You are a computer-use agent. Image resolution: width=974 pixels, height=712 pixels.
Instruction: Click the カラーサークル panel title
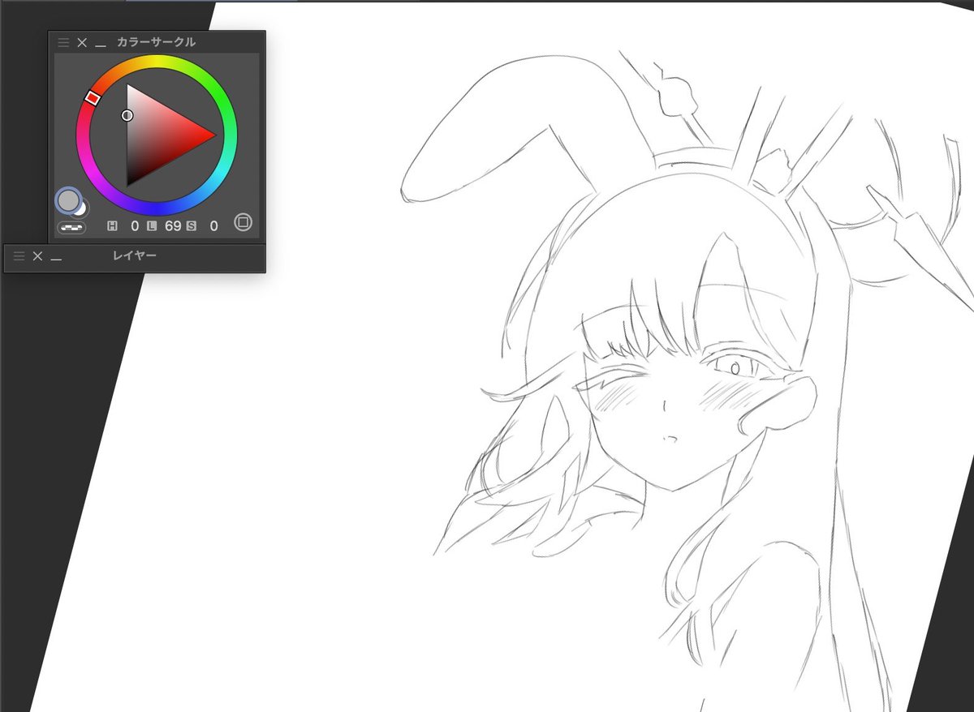tap(156, 42)
